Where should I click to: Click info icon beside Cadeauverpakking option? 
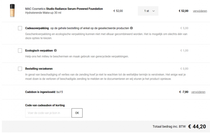click(131, 28)
